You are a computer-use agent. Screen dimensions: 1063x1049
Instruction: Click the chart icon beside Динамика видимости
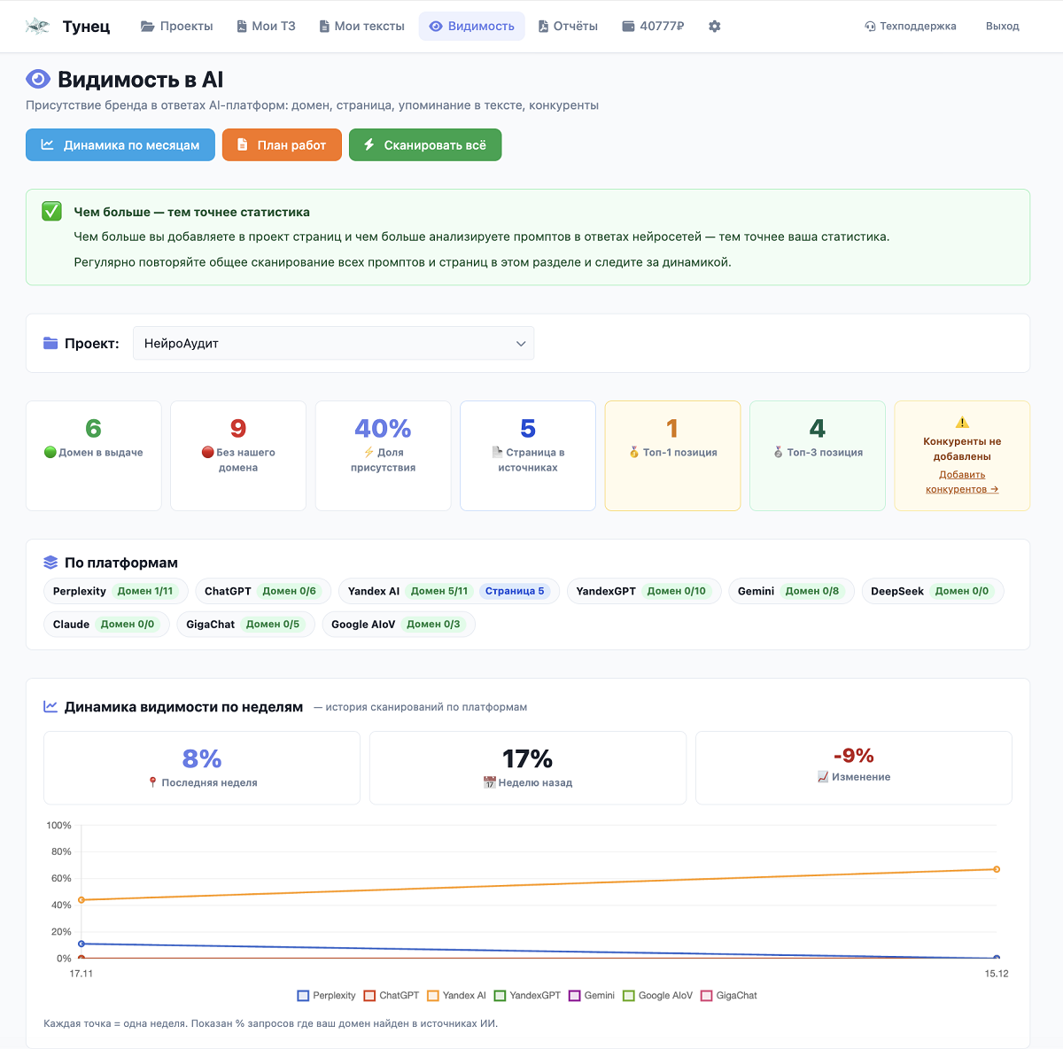(x=50, y=707)
